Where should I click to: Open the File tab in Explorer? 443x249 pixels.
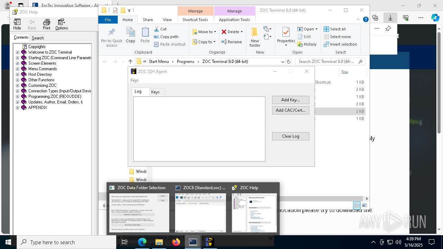coord(108,20)
